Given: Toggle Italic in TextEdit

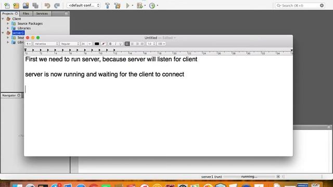Looking at the screenshot, I should coord(116,44).
